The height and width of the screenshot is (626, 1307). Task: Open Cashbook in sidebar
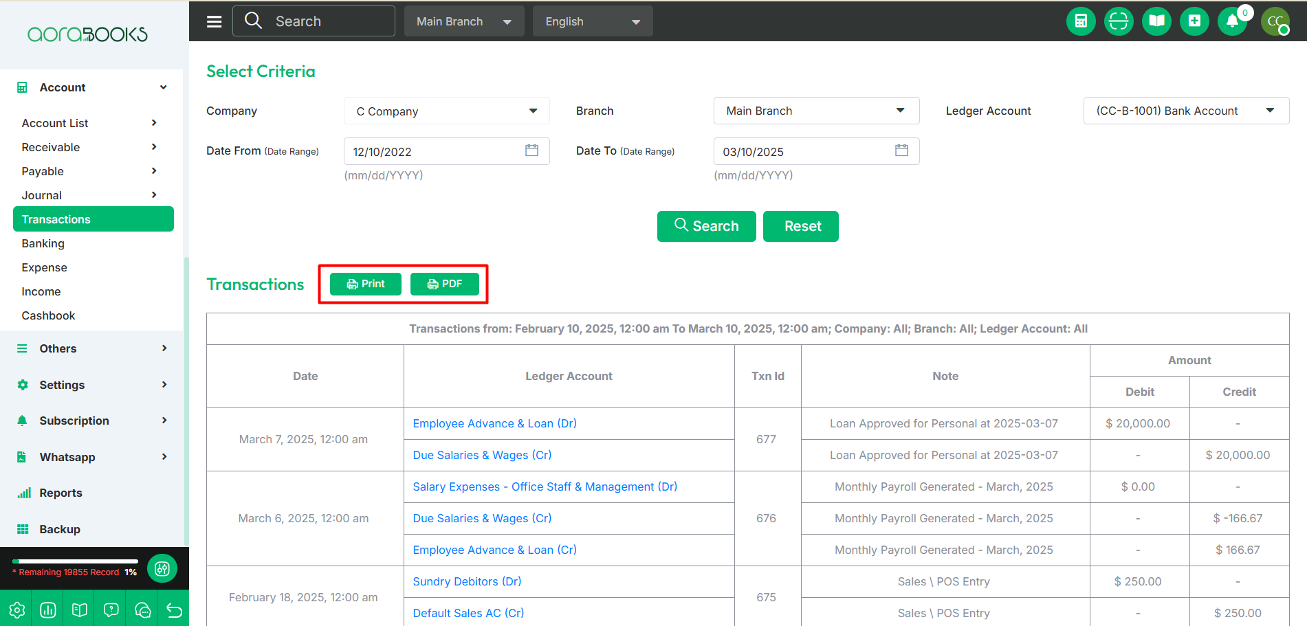[x=49, y=315]
